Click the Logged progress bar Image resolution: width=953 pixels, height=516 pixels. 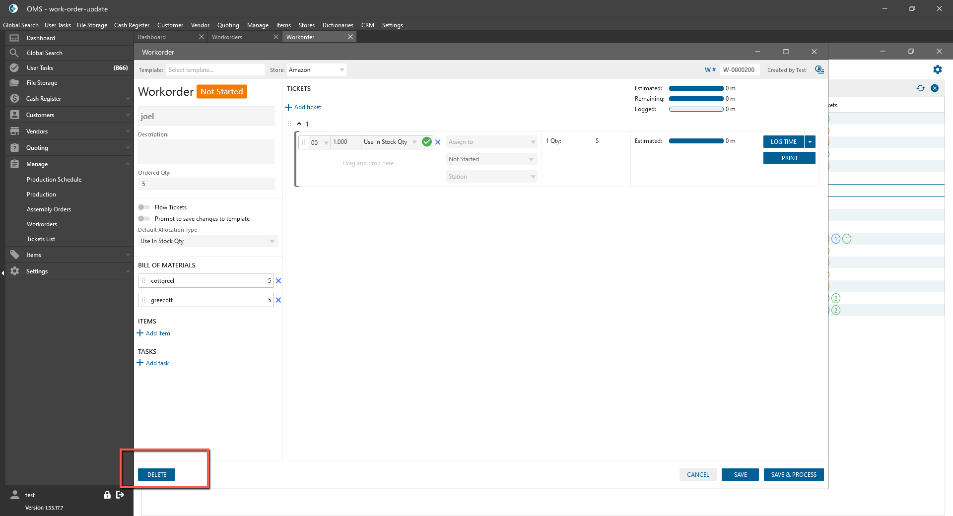tap(696, 109)
